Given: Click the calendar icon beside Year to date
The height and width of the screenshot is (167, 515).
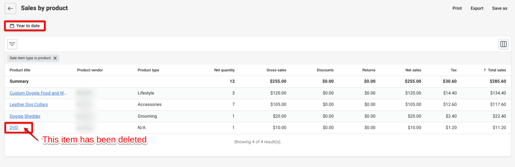Looking at the screenshot, I should click(x=12, y=26).
